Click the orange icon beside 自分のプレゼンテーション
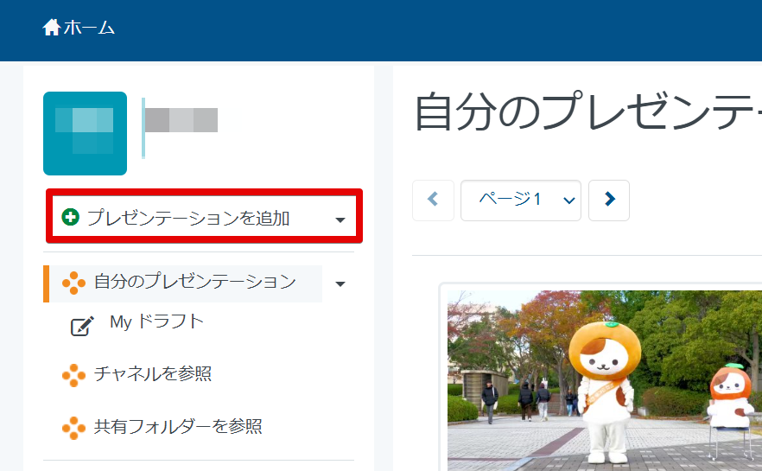Viewport: 762px width, 471px height. pyautogui.click(x=73, y=283)
